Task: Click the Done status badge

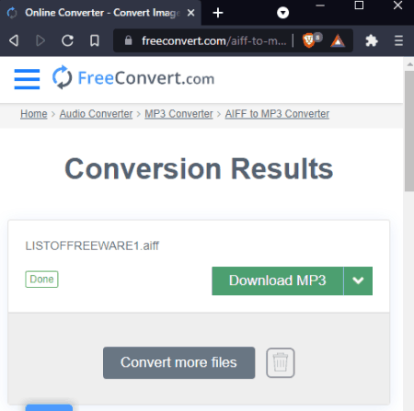Action: [41, 280]
